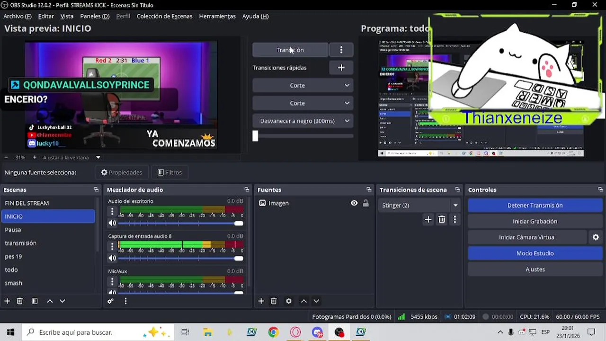Open the Editar menu
This screenshot has height=341, width=606.
pos(46,16)
